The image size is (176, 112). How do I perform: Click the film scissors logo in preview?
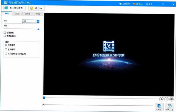coord(109,46)
